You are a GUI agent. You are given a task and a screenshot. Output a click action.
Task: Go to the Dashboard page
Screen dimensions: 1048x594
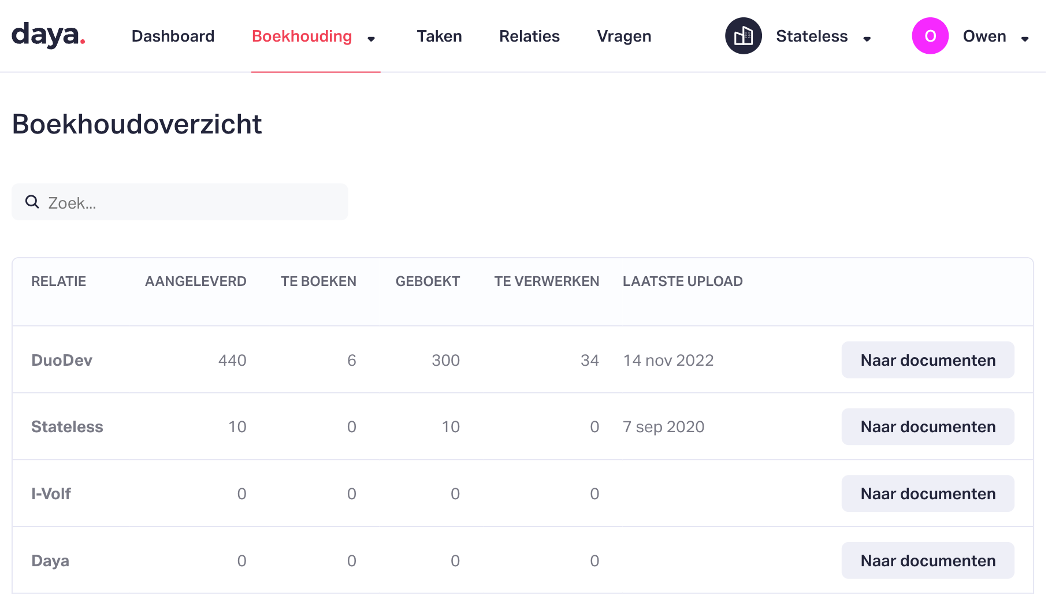click(173, 36)
